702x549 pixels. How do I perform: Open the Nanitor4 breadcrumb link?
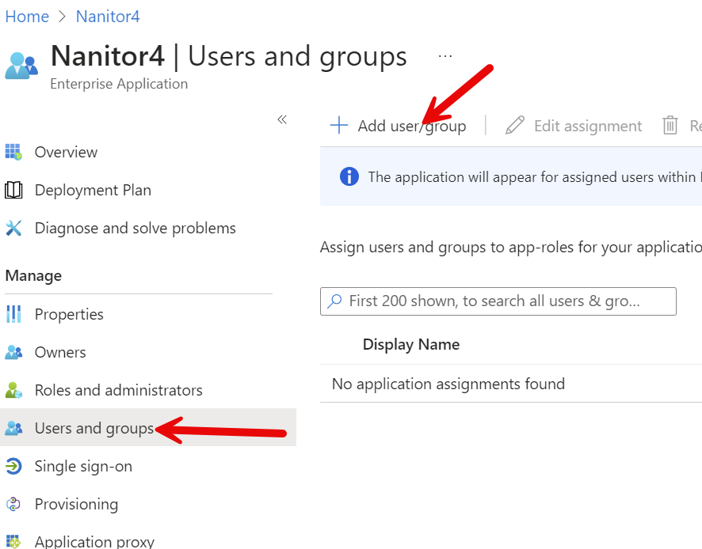(x=107, y=16)
